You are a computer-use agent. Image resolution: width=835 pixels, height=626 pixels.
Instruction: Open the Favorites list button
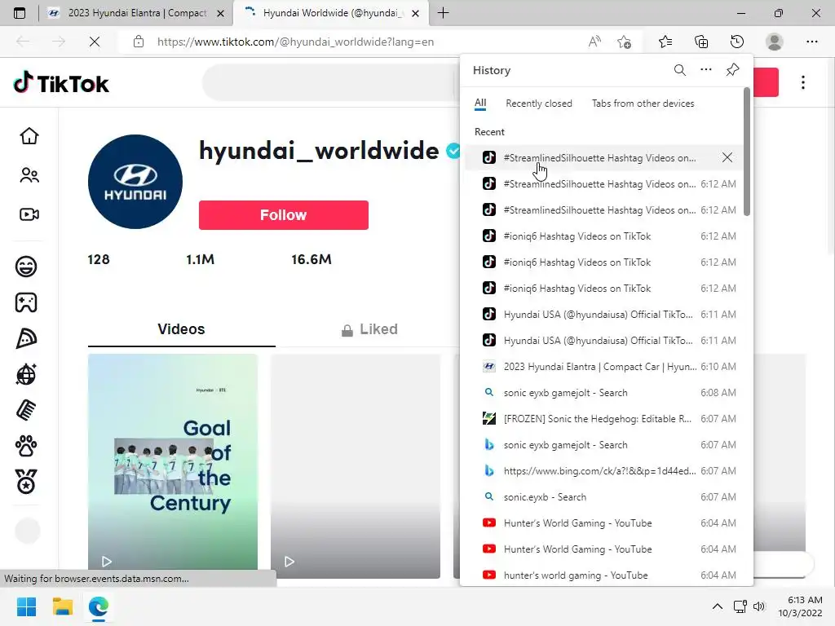665,42
